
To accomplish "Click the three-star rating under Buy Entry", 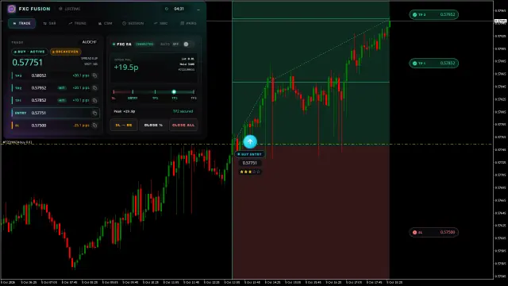I will [x=250, y=172].
